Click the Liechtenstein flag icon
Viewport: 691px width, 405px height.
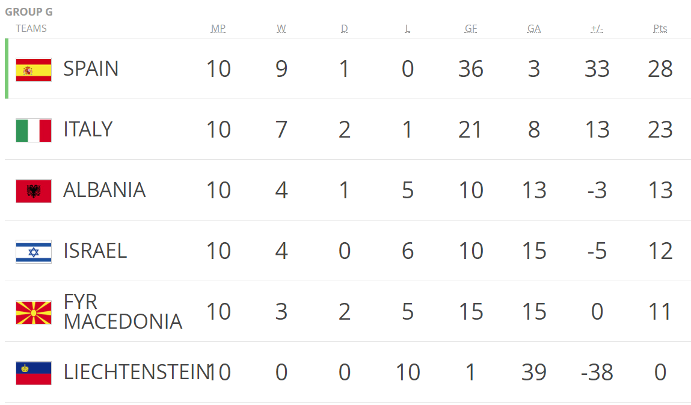pyautogui.click(x=34, y=373)
